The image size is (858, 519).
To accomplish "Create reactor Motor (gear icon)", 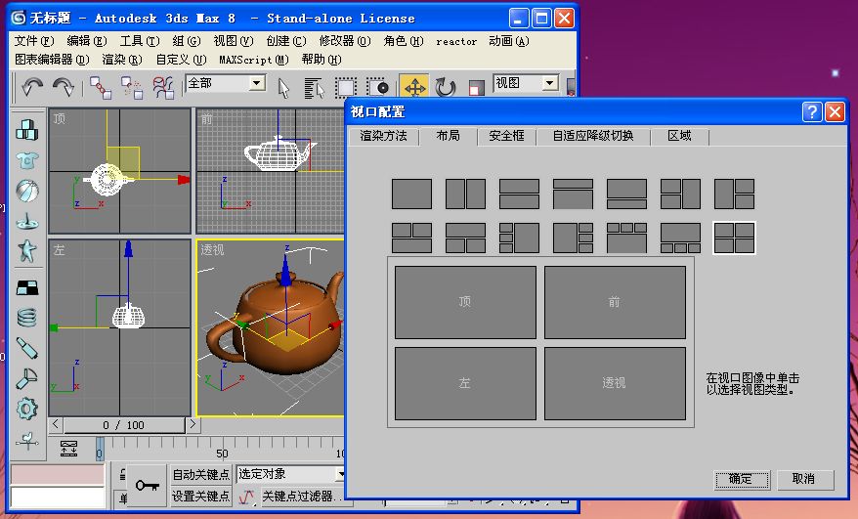I will (26, 409).
